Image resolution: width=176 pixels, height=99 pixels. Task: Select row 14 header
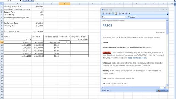click(x=2, y=42)
